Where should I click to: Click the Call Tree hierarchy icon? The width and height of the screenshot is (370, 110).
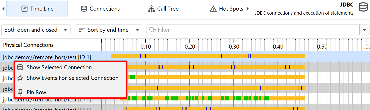[151, 9]
